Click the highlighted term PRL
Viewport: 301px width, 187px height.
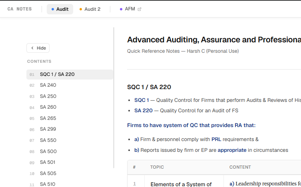[216, 139]
